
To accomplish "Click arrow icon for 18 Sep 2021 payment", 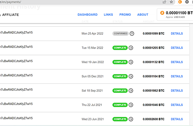I will [x=131, y=91].
